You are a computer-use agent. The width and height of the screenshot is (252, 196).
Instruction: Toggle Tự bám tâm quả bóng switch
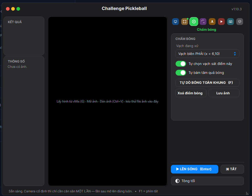point(181,73)
